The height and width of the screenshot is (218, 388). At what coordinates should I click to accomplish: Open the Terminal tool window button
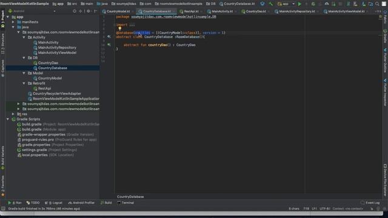click(125, 203)
